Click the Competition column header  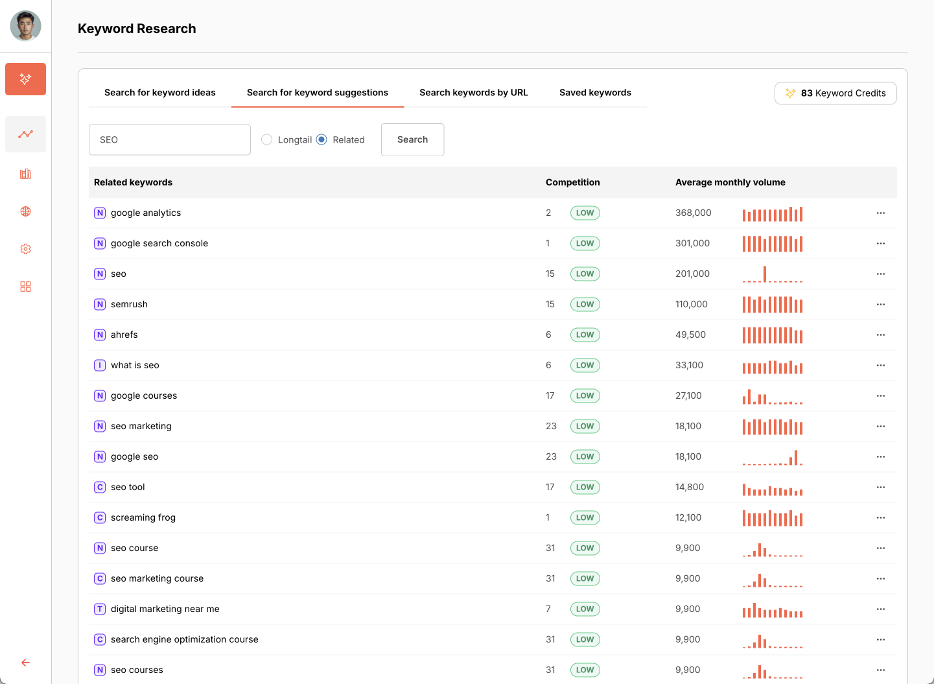click(573, 182)
